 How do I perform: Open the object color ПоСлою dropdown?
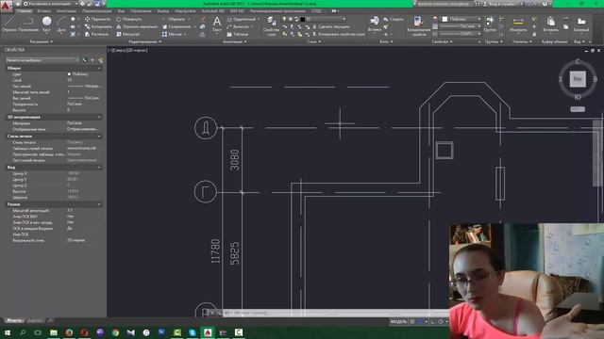pyautogui.click(x=461, y=19)
